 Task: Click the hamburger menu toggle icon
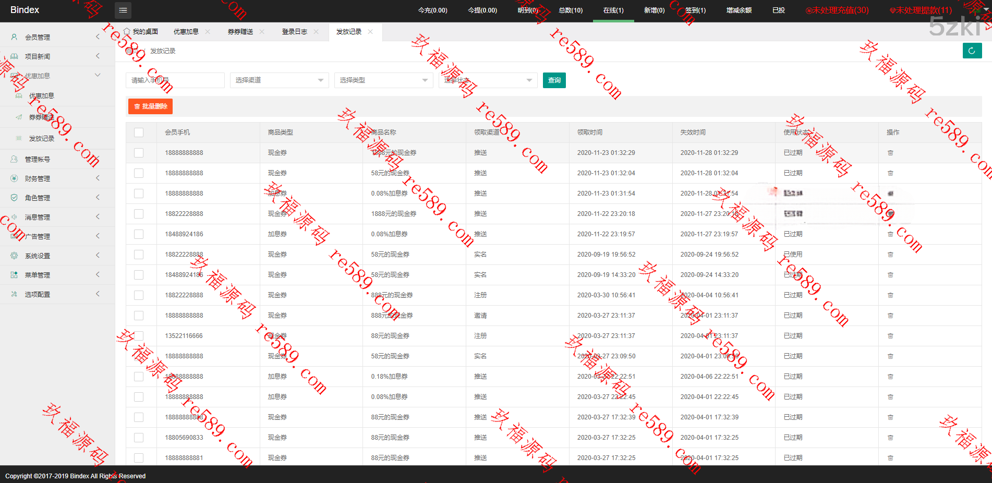point(123,10)
